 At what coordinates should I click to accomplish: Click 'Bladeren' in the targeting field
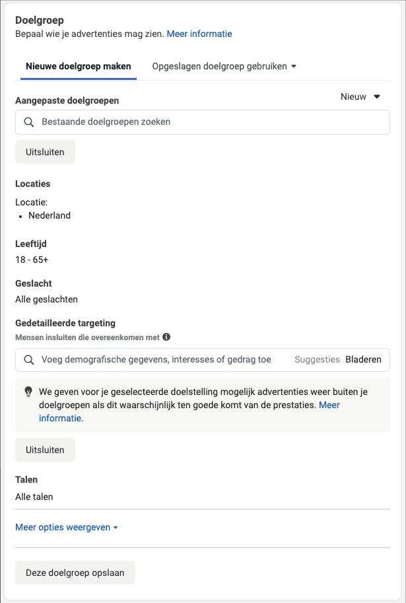(364, 359)
